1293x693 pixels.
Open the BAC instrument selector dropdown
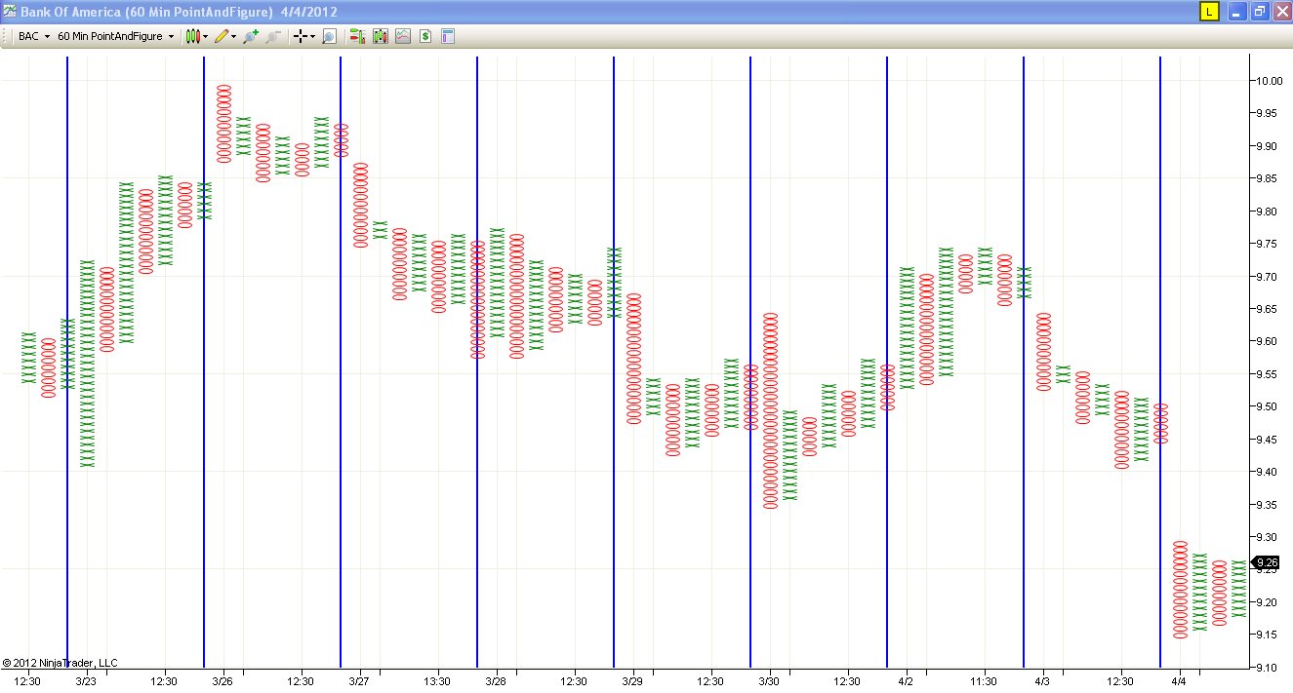click(x=34, y=36)
